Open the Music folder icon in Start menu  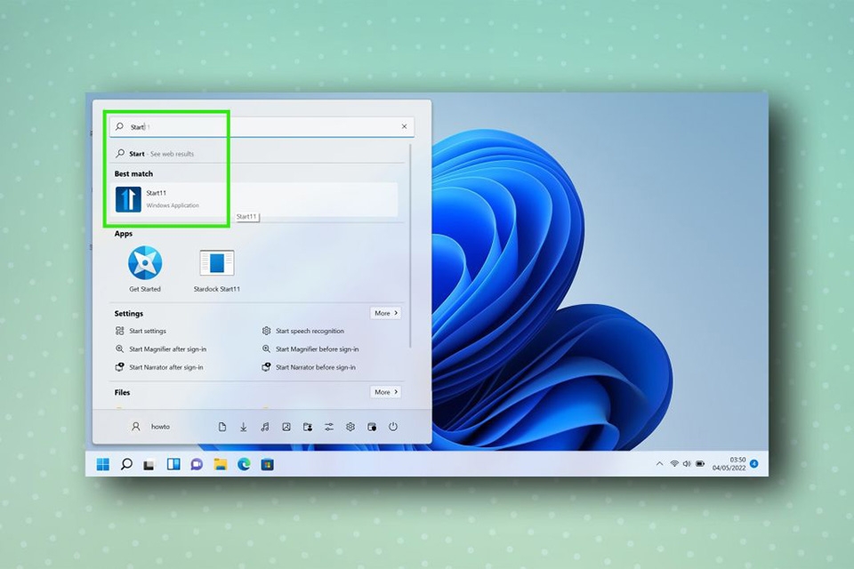pyautogui.click(x=264, y=427)
